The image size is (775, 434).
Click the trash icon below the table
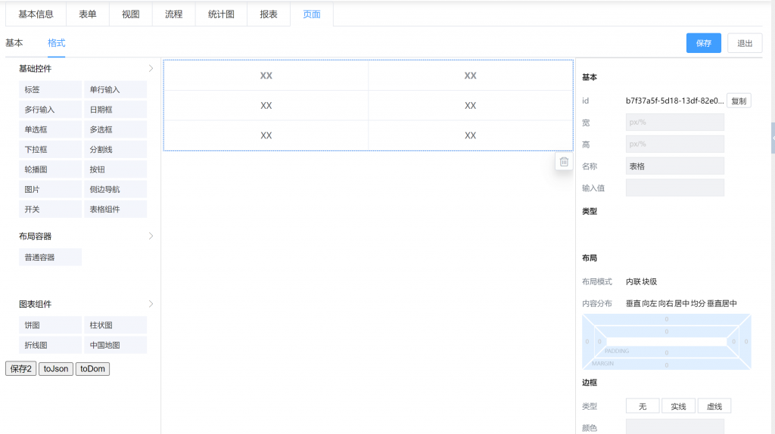pos(564,161)
